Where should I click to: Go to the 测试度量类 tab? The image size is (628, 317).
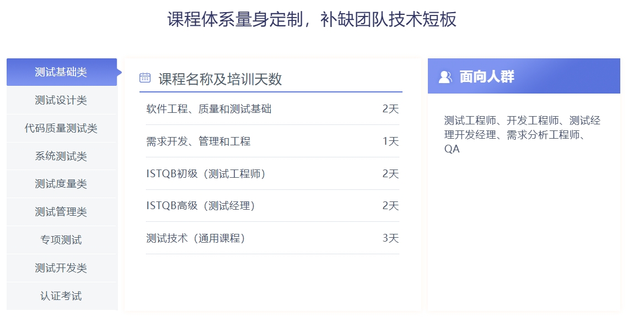(x=61, y=184)
